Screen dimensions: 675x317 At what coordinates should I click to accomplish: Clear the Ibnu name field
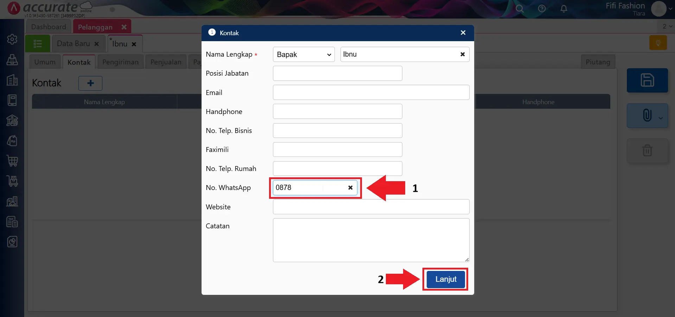pyautogui.click(x=462, y=54)
